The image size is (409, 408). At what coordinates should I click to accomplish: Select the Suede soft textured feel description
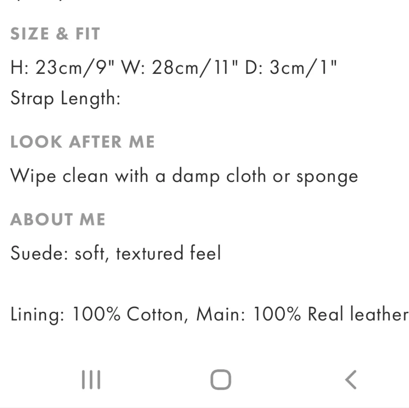point(116,253)
